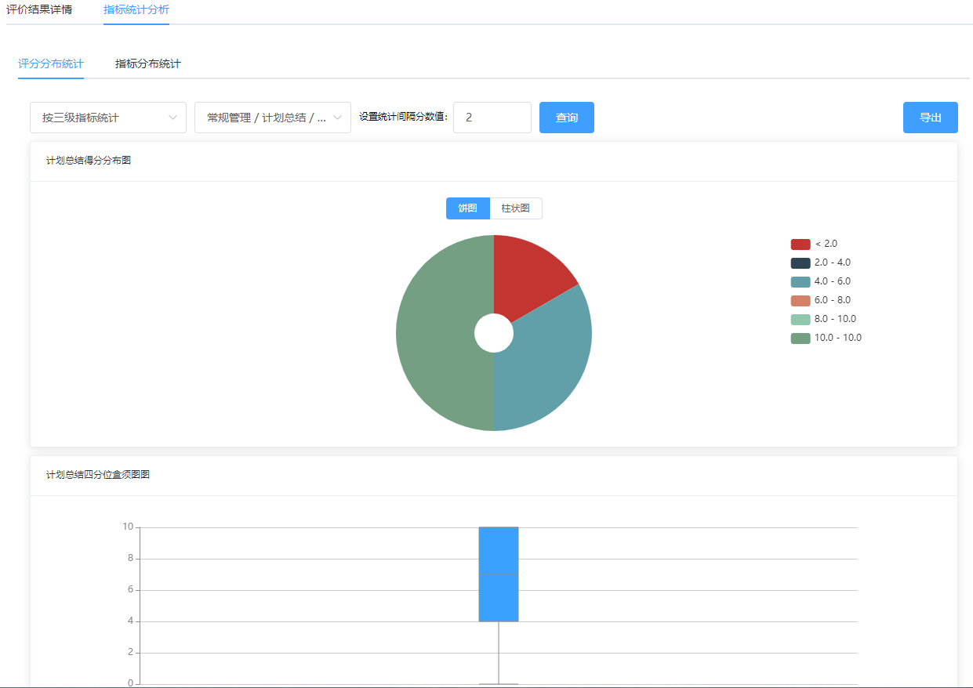This screenshot has width=973, height=688.
Task: Switch to 指标统计分析 tab
Action: tap(136, 9)
